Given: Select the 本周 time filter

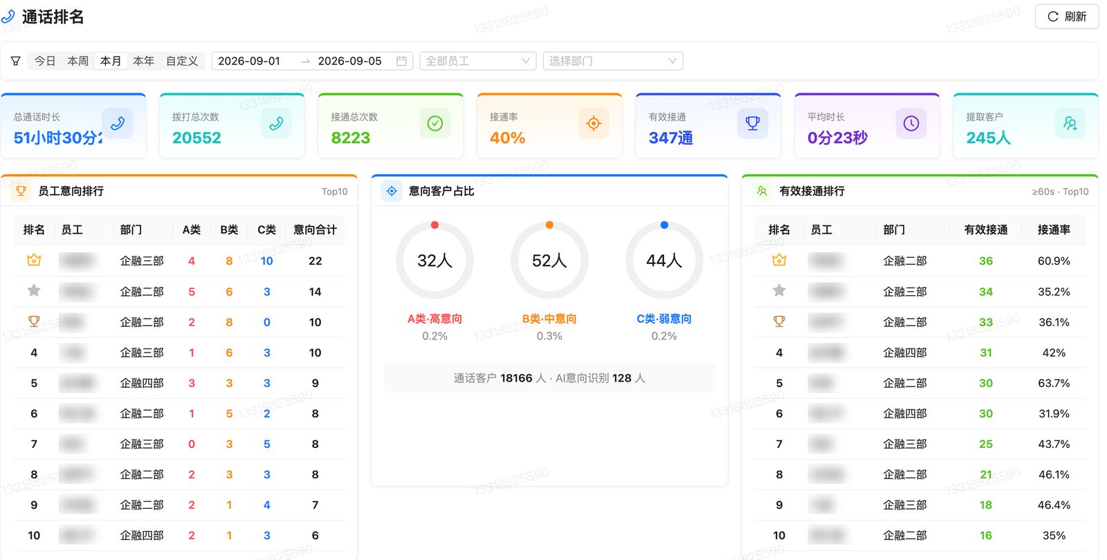Looking at the screenshot, I should click(77, 61).
